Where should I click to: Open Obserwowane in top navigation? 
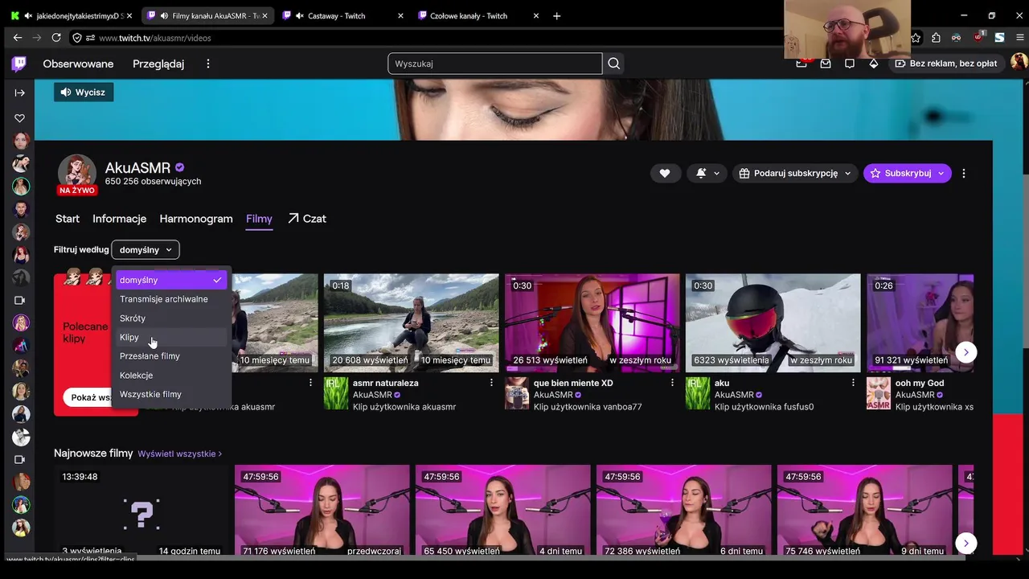pyautogui.click(x=78, y=64)
